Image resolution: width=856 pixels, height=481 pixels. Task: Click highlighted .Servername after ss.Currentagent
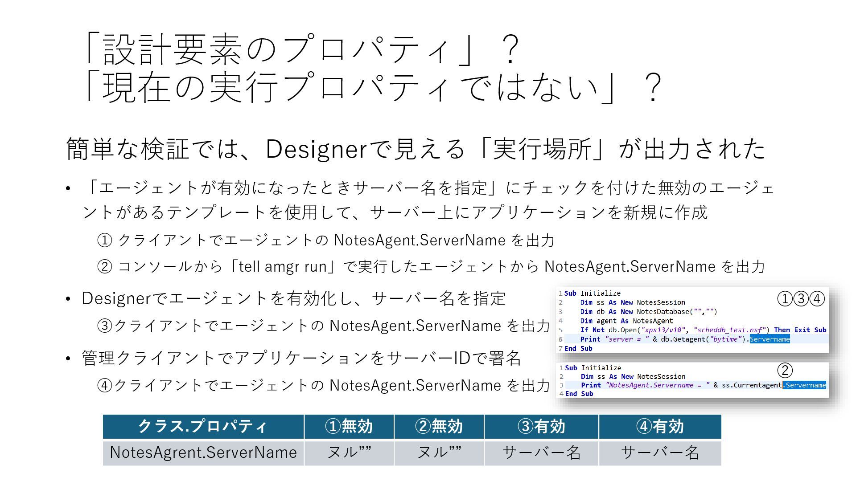804,385
